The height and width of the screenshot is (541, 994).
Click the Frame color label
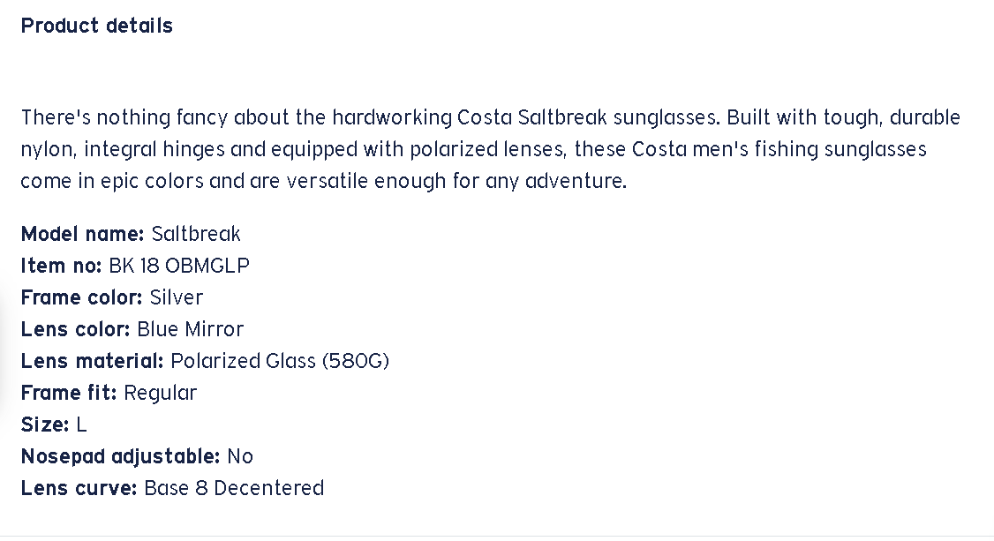(81, 297)
